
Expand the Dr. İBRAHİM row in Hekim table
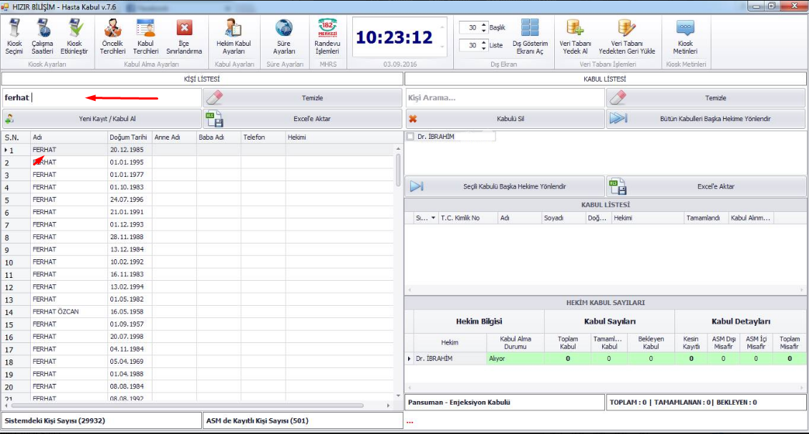coord(410,358)
